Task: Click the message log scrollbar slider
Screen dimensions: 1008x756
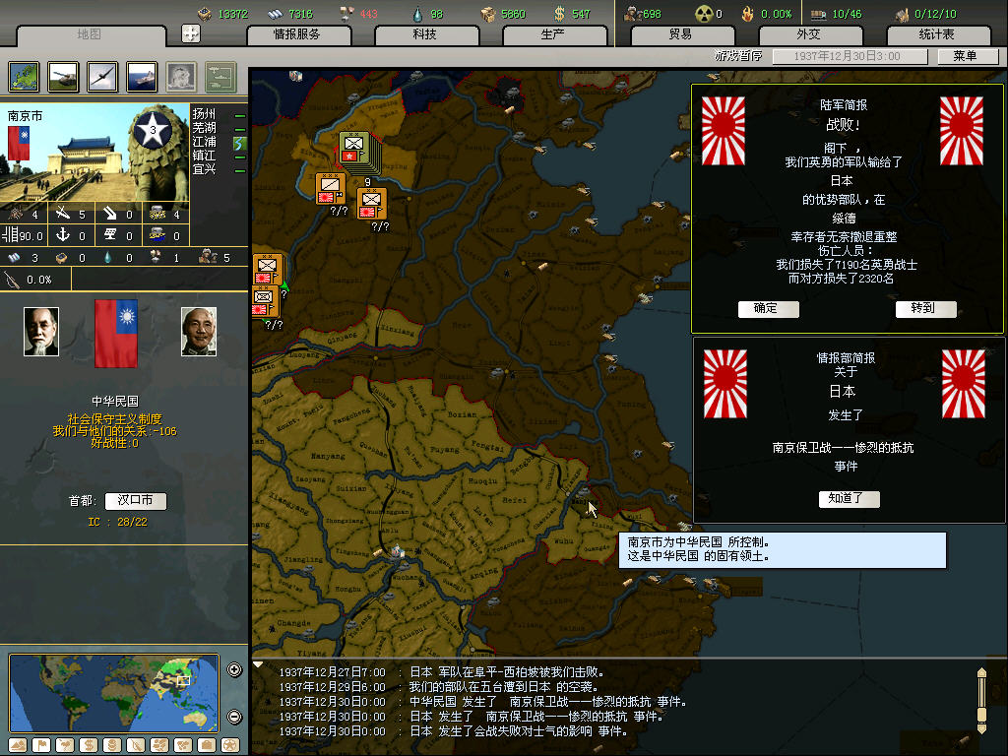Action: click(981, 715)
